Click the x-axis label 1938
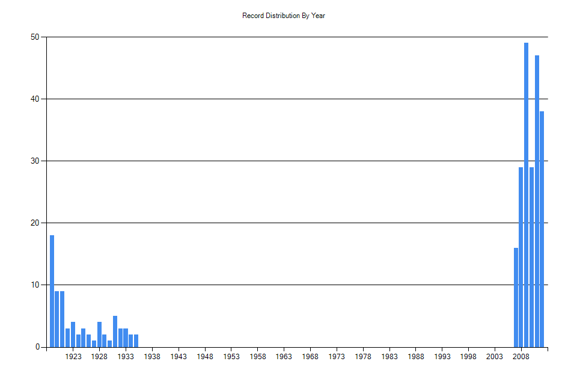Viewport: 568px width, 379px height. (152, 357)
